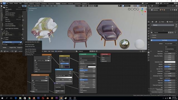
Task: Open the Material properties tab icon
Action: (x=149, y=52)
